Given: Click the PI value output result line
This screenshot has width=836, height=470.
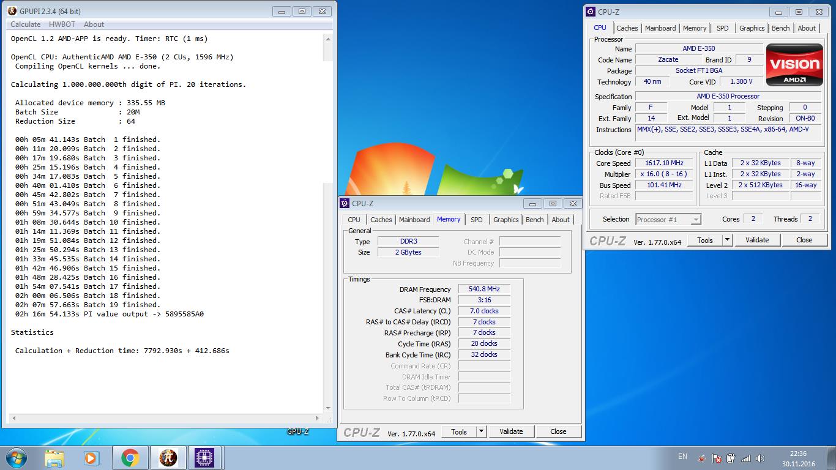Looking at the screenshot, I should pos(110,314).
